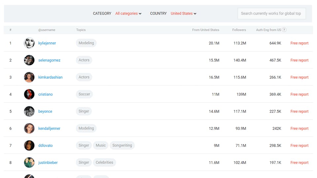This screenshot has height=178, width=317.
Task: Get Free report for ddlovato
Action: [299, 145]
